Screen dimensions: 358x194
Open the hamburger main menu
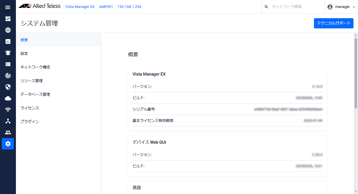8,7
